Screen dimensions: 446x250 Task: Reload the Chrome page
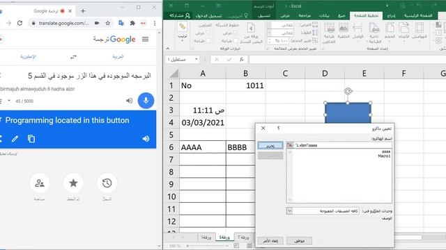pyautogui.click(x=20, y=23)
